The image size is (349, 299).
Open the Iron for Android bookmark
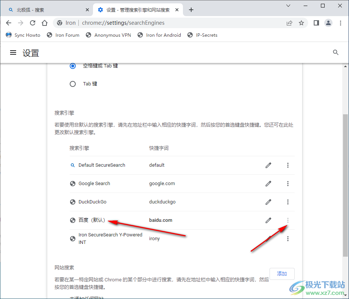click(x=159, y=35)
